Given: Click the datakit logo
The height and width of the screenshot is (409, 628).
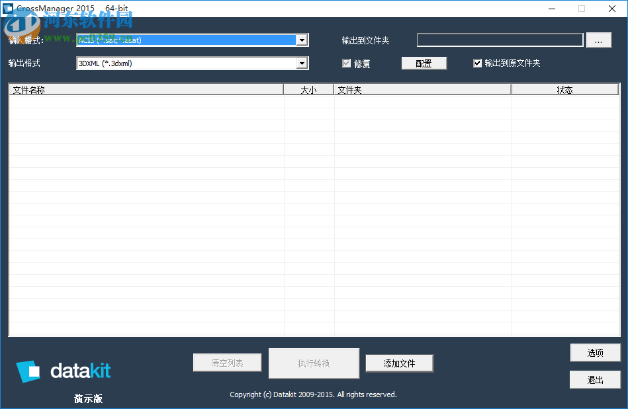Looking at the screenshot, I should pos(64,371).
